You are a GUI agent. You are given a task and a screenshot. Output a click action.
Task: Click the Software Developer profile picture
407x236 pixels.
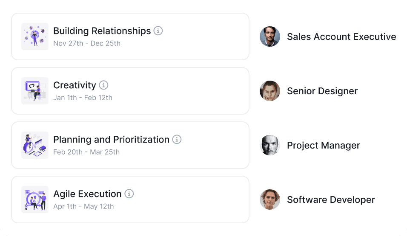(270, 199)
